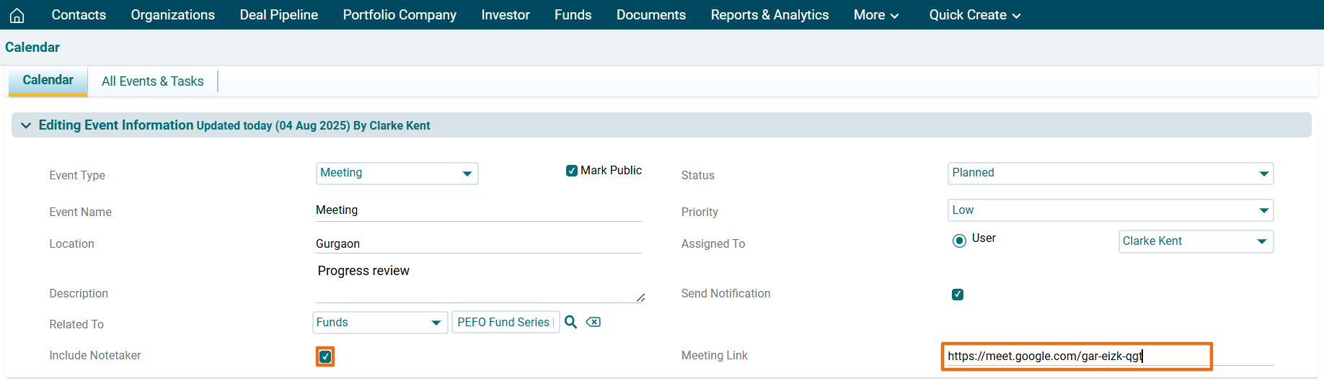
Task: Collapse the Editing Event Information section
Action: click(x=26, y=125)
